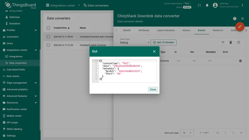This screenshot has height=140, width=249.
Task: Clear events with the trash icon
Action: [x=231, y=42]
